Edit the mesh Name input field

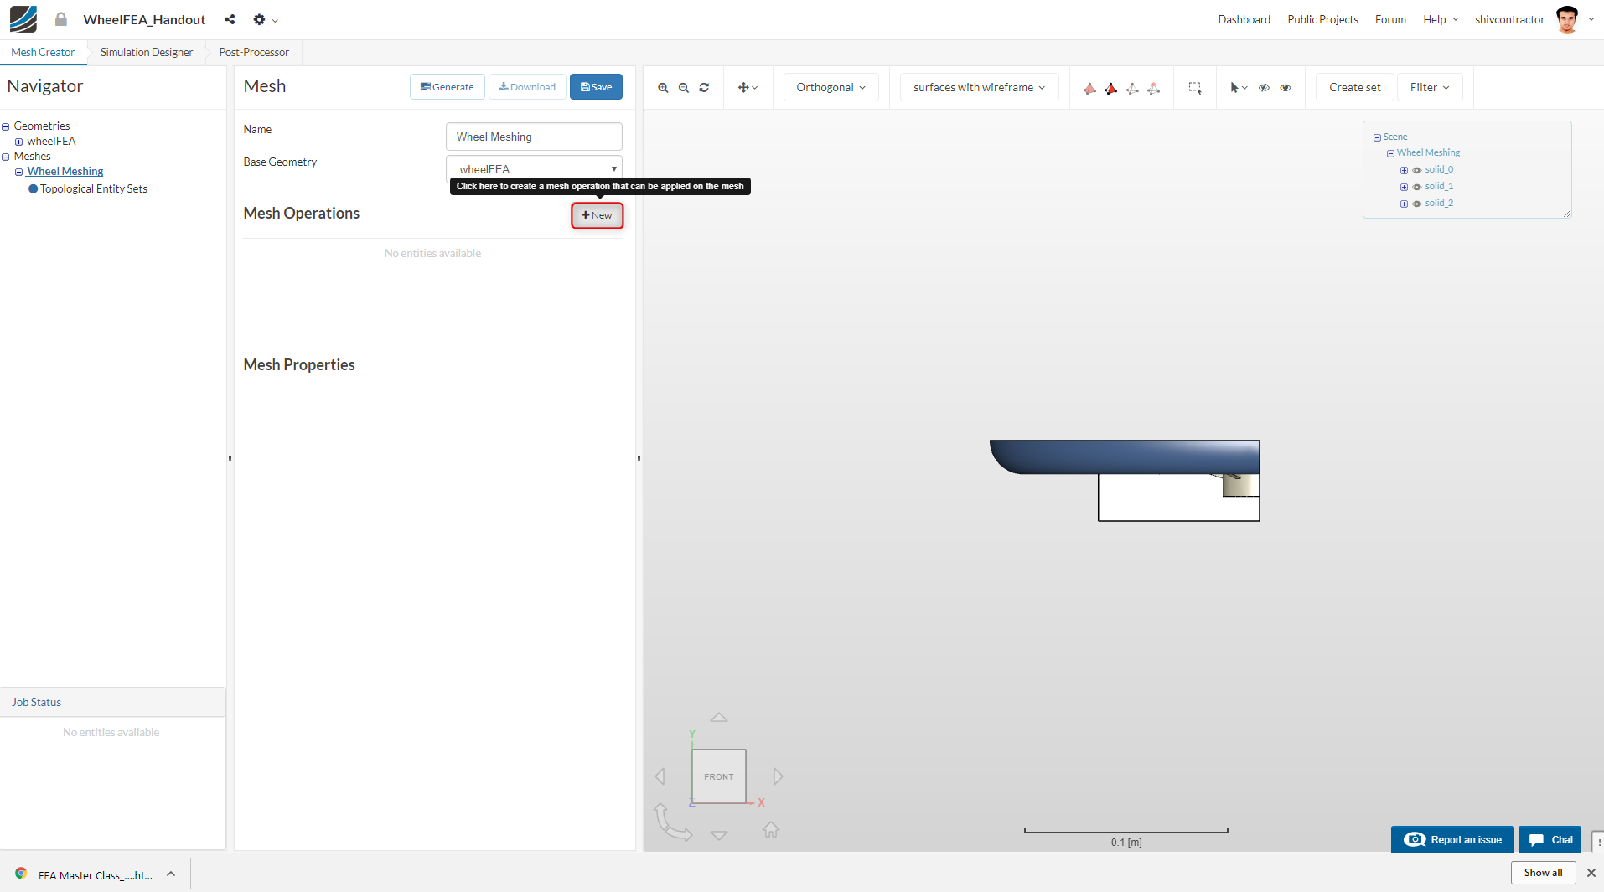534,137
